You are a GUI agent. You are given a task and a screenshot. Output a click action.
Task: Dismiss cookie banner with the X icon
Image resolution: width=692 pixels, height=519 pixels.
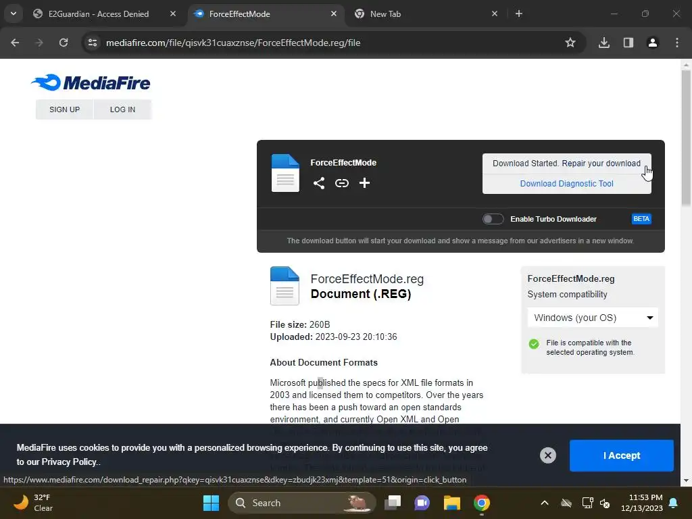(547, 455)
